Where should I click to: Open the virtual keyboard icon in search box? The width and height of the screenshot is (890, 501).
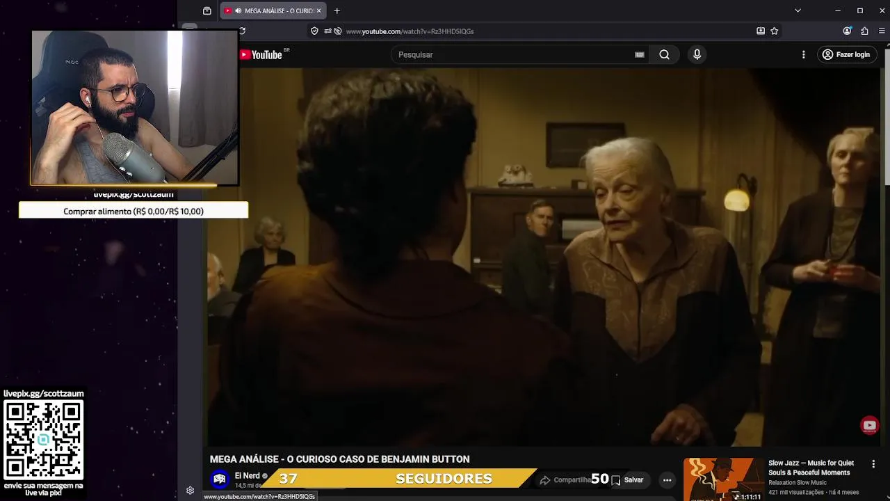point(640,54)
